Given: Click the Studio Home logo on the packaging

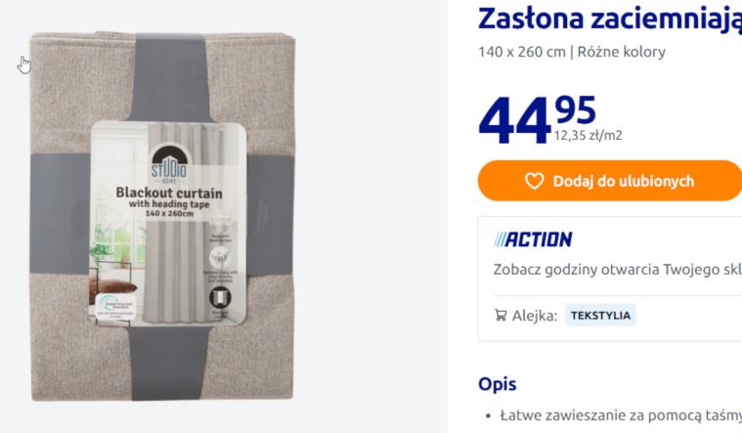Looking at the screenshot, I should click(169, 165).
